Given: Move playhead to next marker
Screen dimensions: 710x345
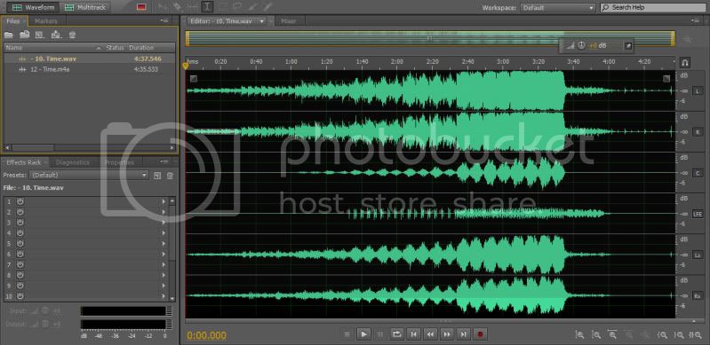Looking at the screenshot, I should point(464,334).
